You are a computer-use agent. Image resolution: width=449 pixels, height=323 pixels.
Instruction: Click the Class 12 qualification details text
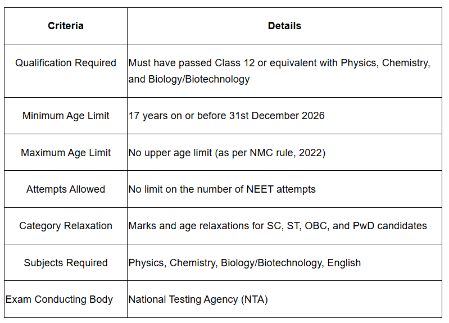(x=279, y=63)
